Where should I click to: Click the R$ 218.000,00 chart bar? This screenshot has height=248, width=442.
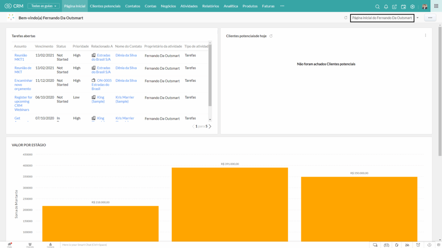click(x=100, y=223)
